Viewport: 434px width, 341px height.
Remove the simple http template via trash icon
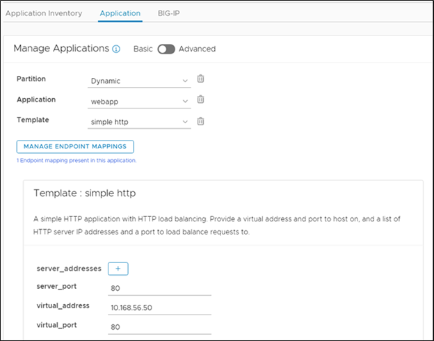click(x=200, y=121)
